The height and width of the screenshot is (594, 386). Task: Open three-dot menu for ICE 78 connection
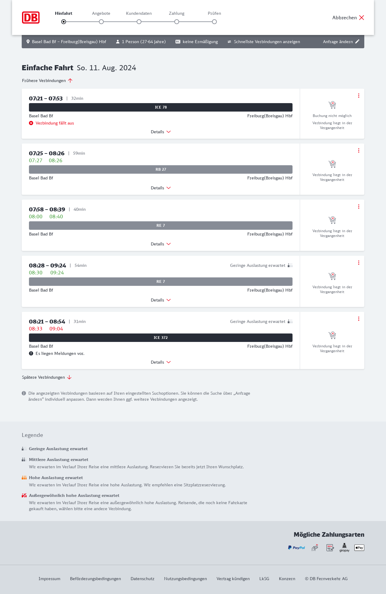click(x=359, y=96)
